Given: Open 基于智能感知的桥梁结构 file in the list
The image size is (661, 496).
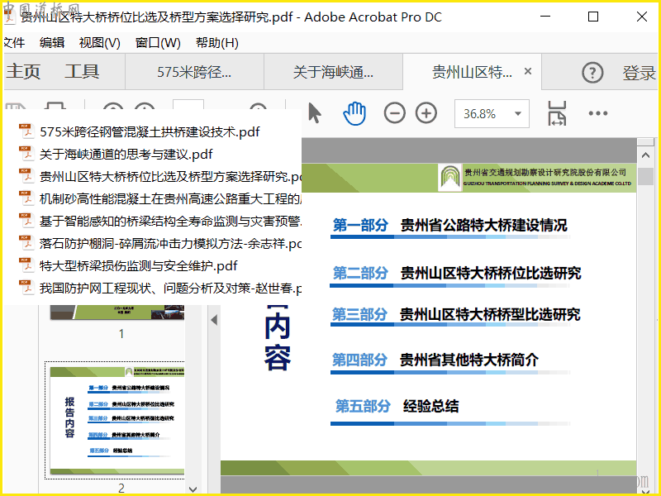Looking at the screenshot, I should click(170, 222).
